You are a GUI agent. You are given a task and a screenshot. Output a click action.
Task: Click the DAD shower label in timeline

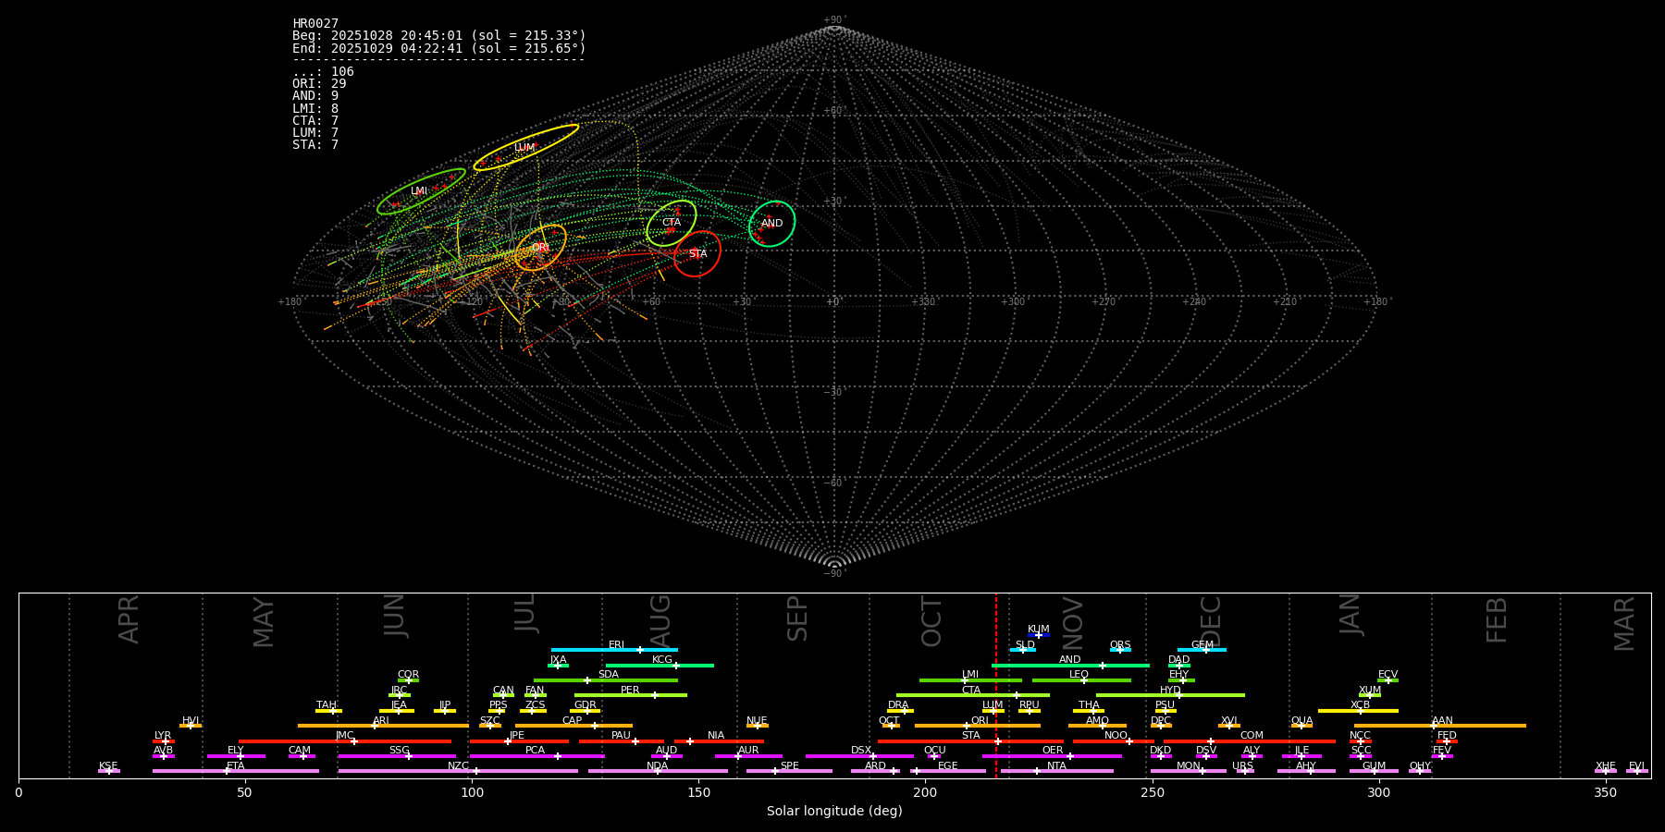[x=1179, y=660]
